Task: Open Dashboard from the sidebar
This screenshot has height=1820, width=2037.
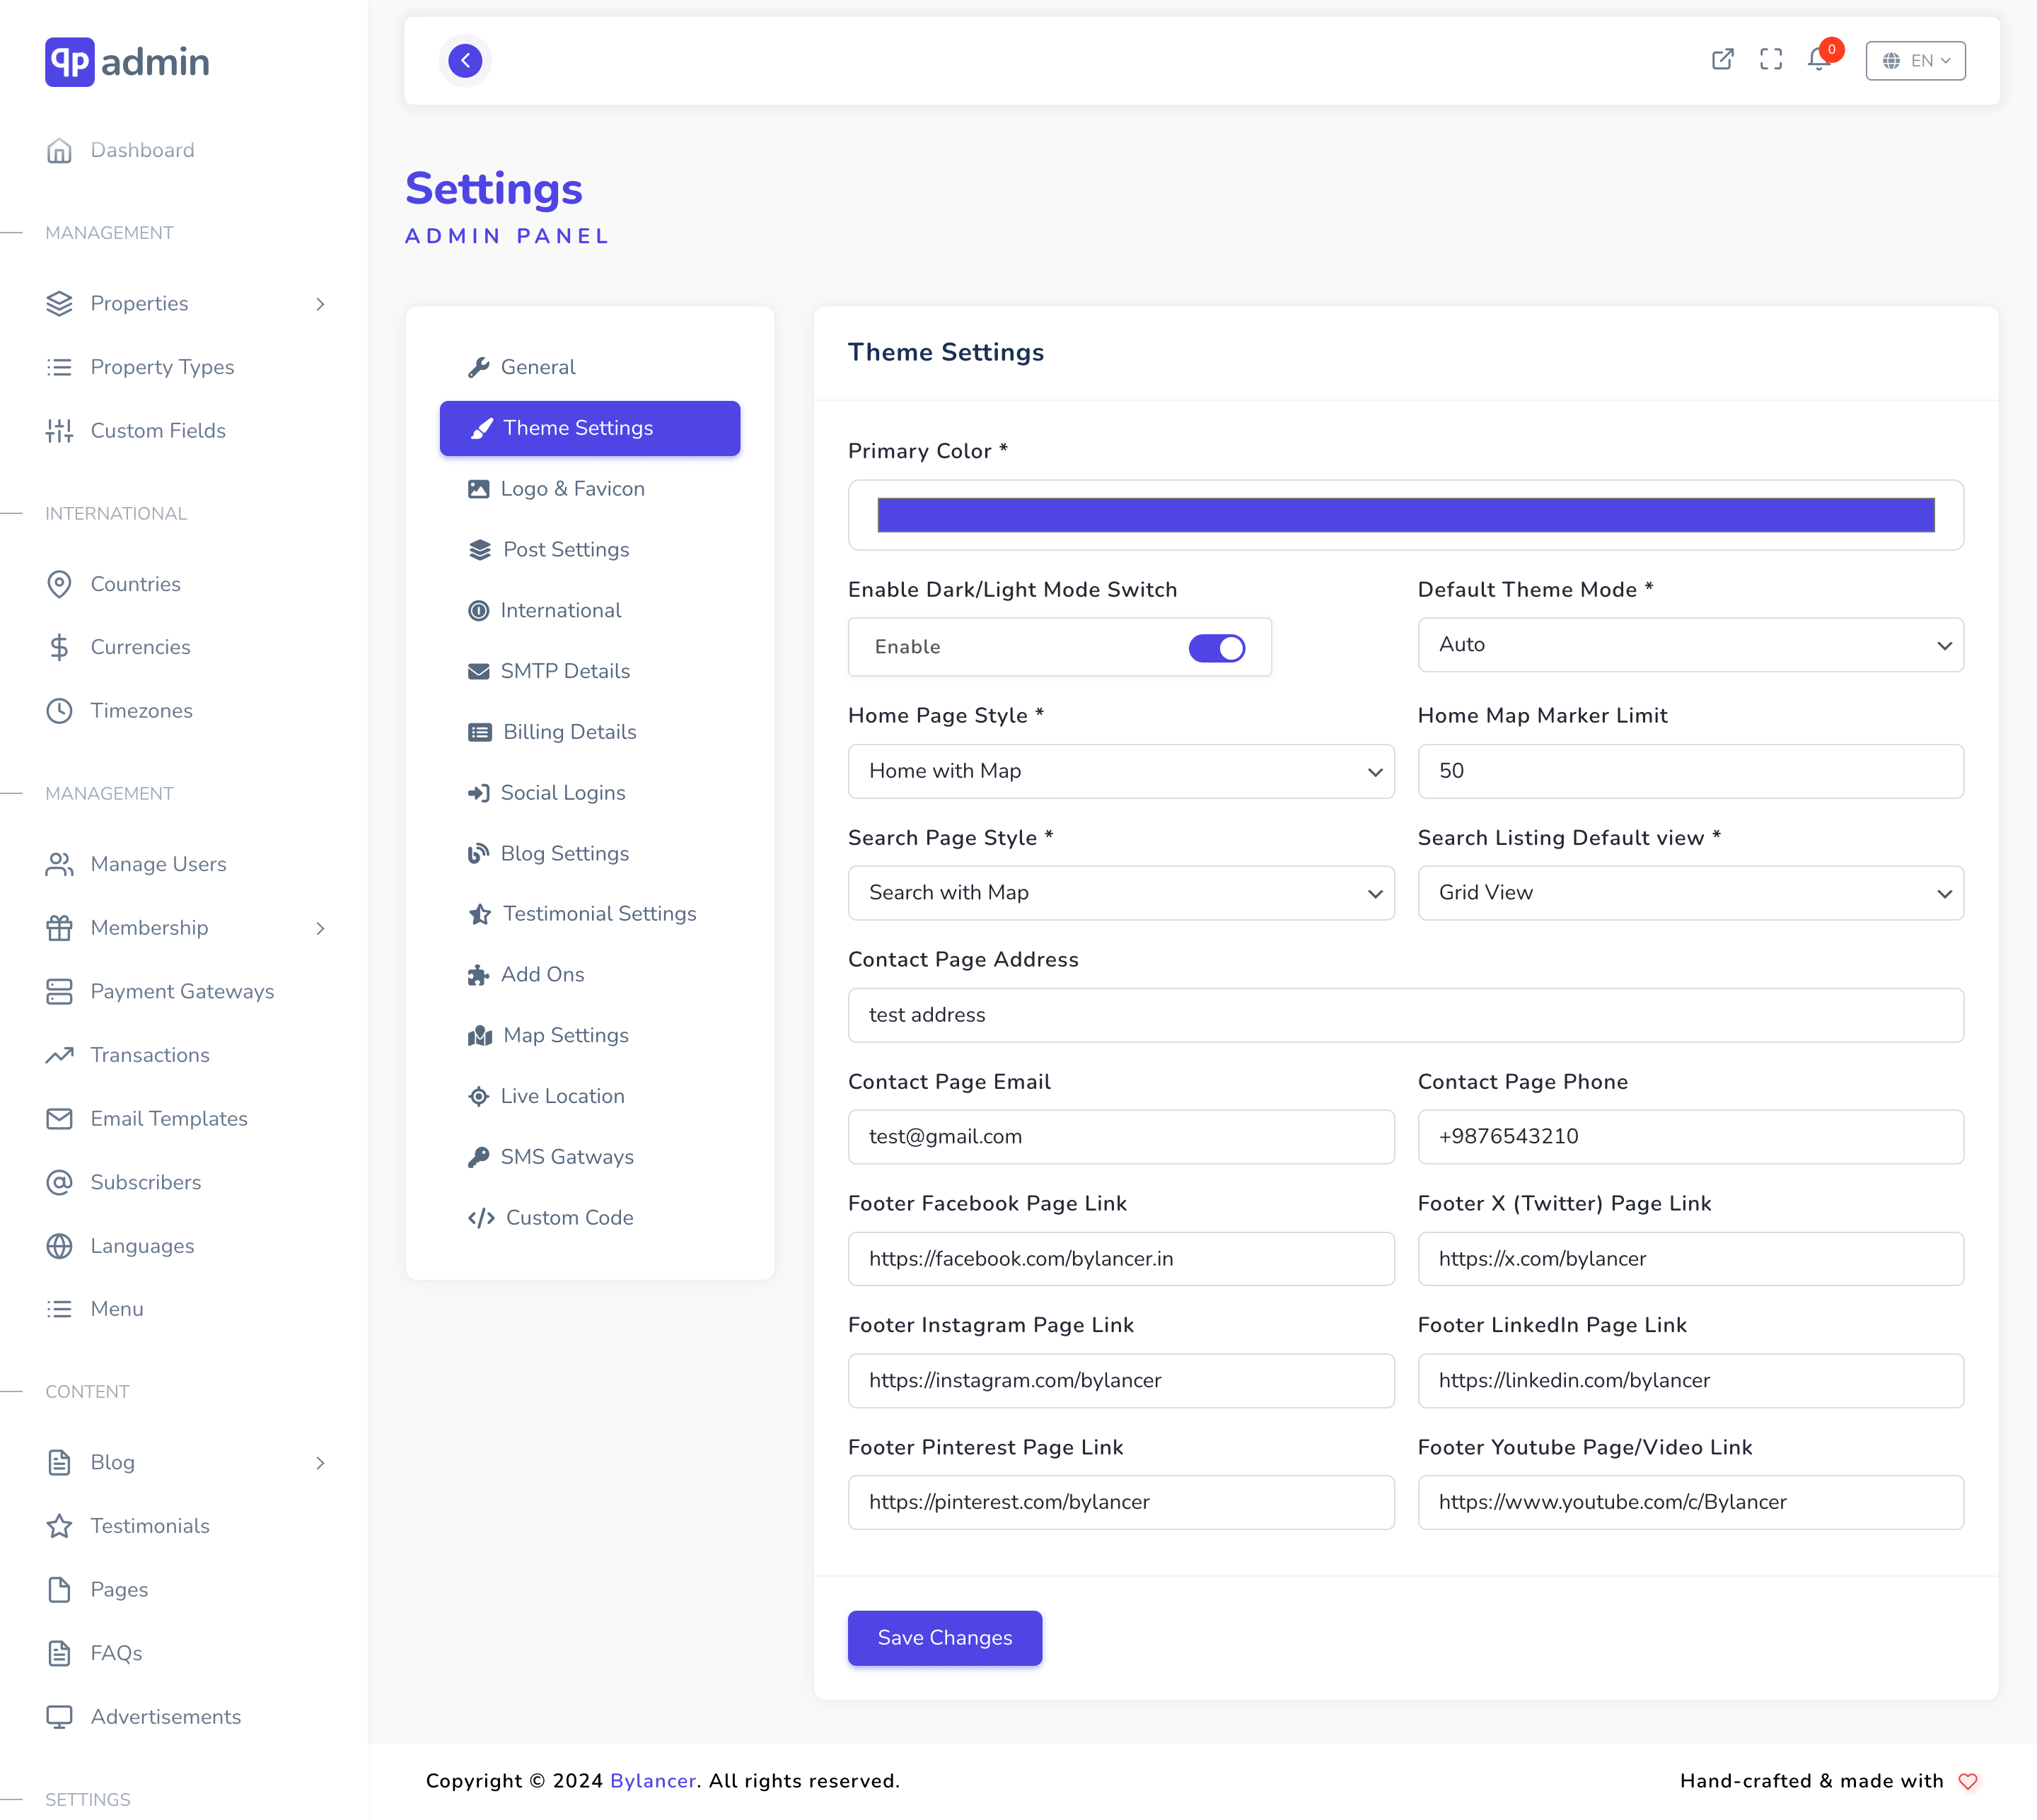Action: pos(120,150)
